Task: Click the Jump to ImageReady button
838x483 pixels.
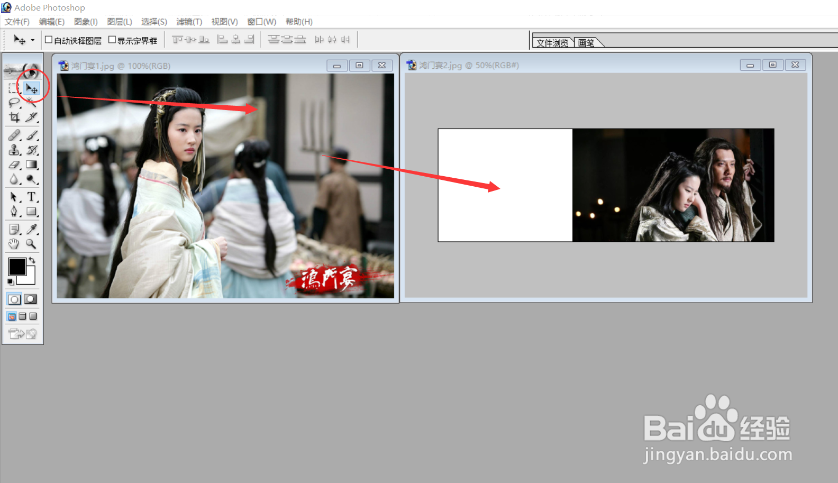Action: tap(23, 334)
